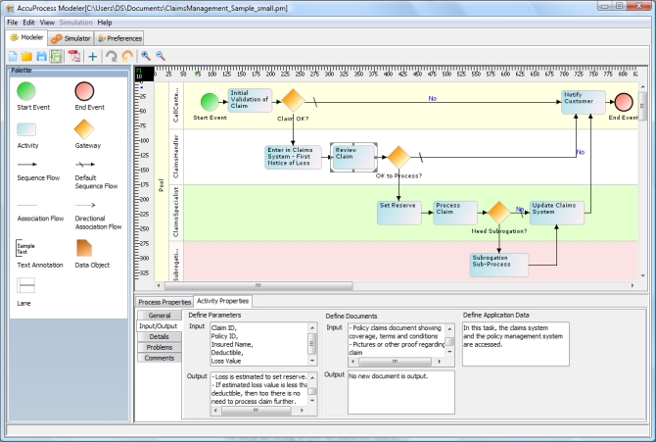Select the Association Flow dotted line
Image resolution: width=656 pixels, height=442 pixels.
coord(26,205)
